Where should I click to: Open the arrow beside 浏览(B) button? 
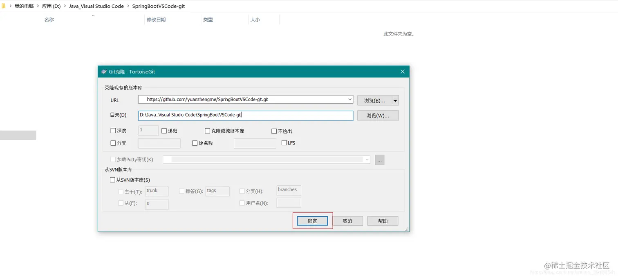(395, 100)
